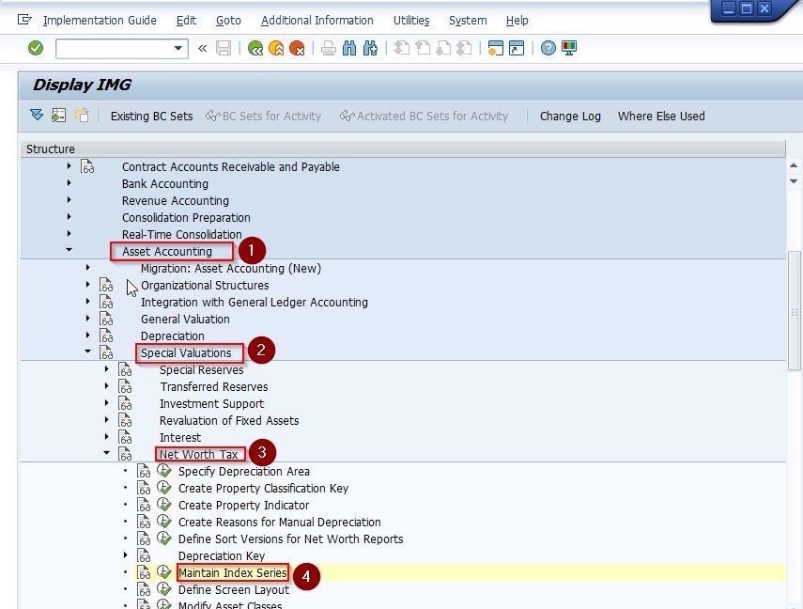Click the Generate Shortcut icon
This screenshot has height=609, width=803.
[517, 48]
